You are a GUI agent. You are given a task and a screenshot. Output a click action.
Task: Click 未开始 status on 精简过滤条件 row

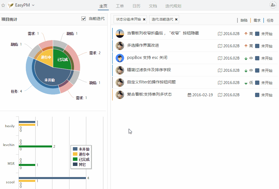[x=267, y=71]
